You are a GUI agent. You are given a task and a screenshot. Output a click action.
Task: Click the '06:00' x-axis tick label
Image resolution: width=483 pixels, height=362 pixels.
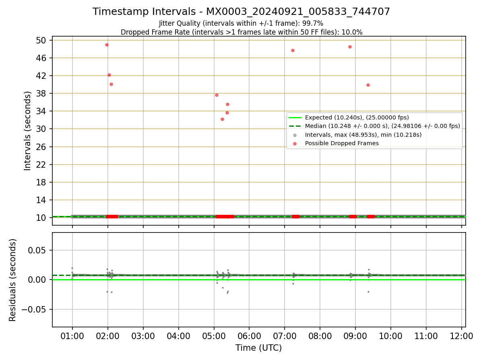(249, 335)
